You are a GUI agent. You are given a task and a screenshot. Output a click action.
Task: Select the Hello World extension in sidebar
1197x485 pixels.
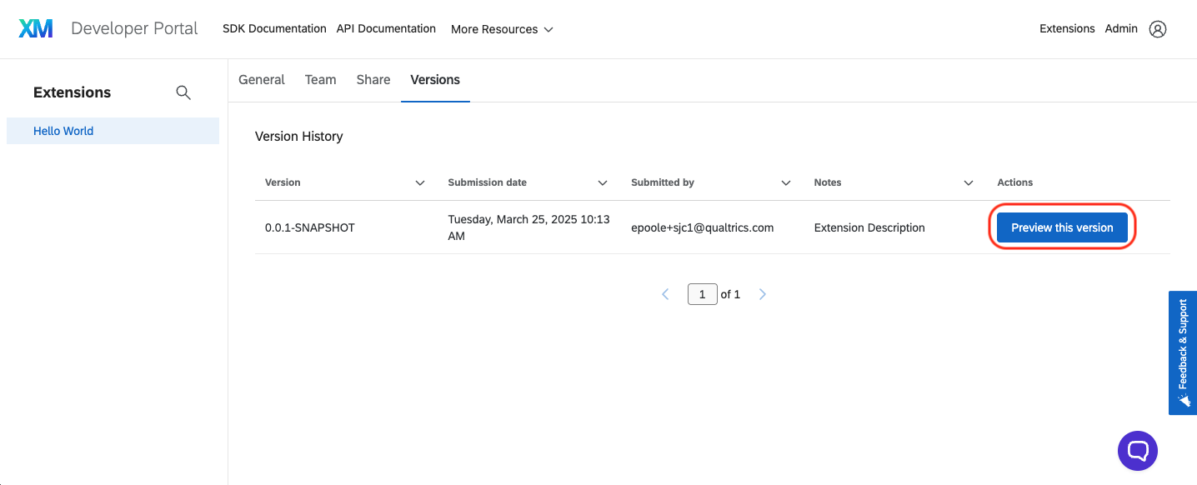113,131
